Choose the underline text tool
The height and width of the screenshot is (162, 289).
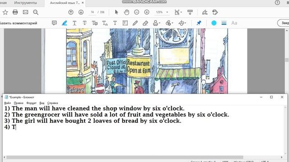tap(75, 23)
